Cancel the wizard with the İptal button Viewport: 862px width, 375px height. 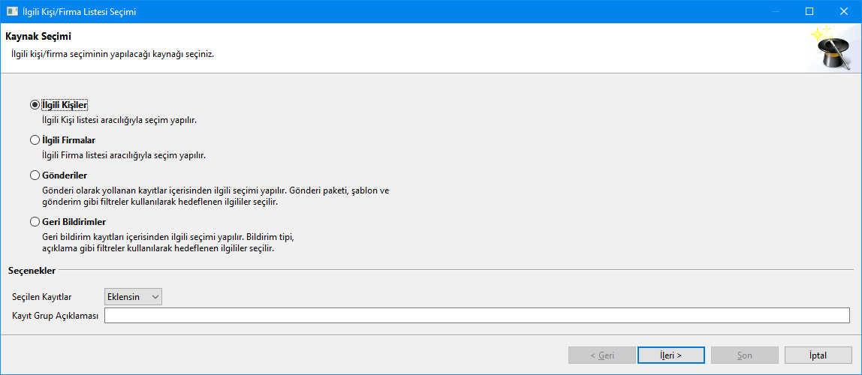[x=818, y=355]
